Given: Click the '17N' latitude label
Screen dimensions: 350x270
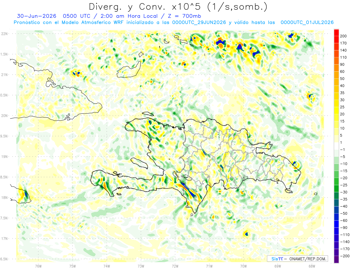Looking at the screenshot, I should coord(5,239).
